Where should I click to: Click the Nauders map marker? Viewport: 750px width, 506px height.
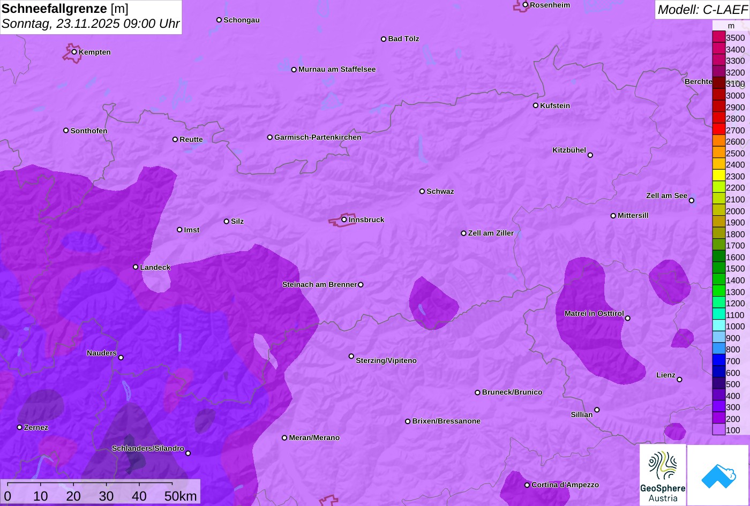tap(121, 358)
